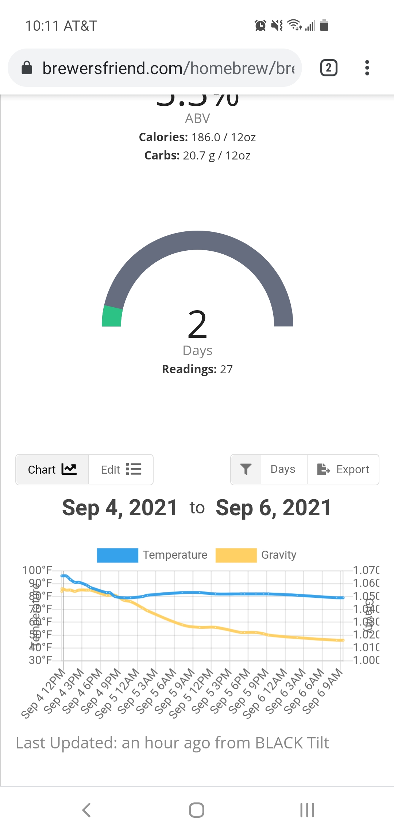Tap the brewersfriend.com address bar
394x832 pixels.
pyautogui.click(x=168, y=68)
